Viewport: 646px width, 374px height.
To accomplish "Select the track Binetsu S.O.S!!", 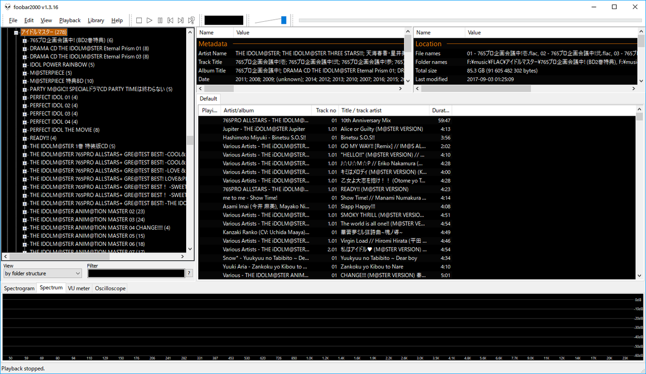I will [416, 138].
